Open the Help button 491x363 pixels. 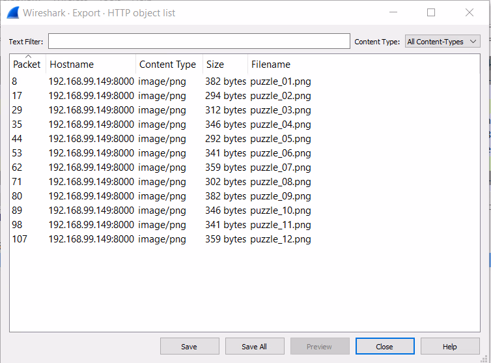tap(450, 347)
